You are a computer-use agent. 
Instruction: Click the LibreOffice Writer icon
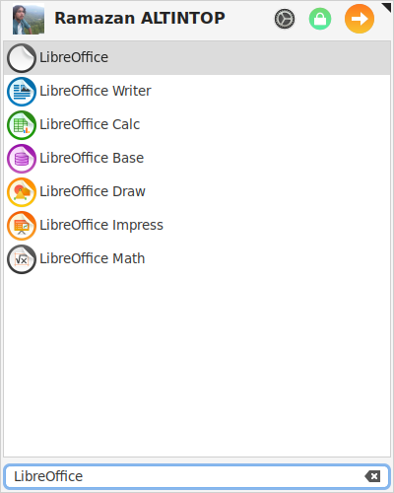click(22, 92)
